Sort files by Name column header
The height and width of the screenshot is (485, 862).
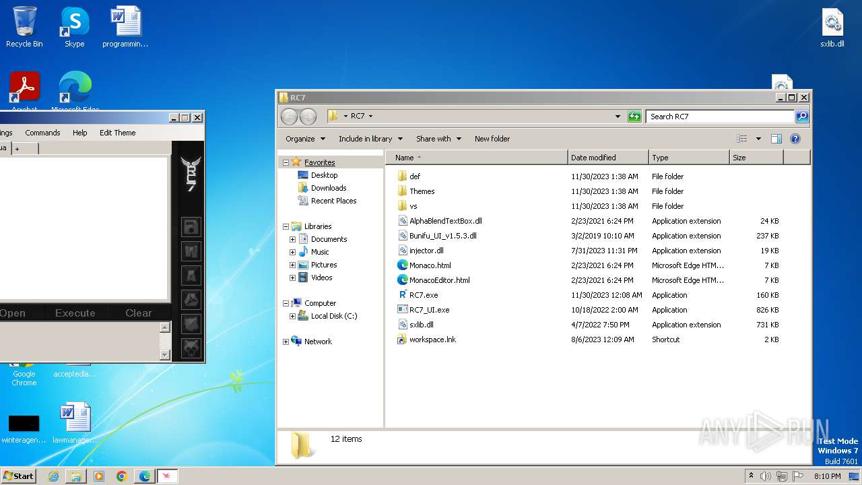pos(477,158)
